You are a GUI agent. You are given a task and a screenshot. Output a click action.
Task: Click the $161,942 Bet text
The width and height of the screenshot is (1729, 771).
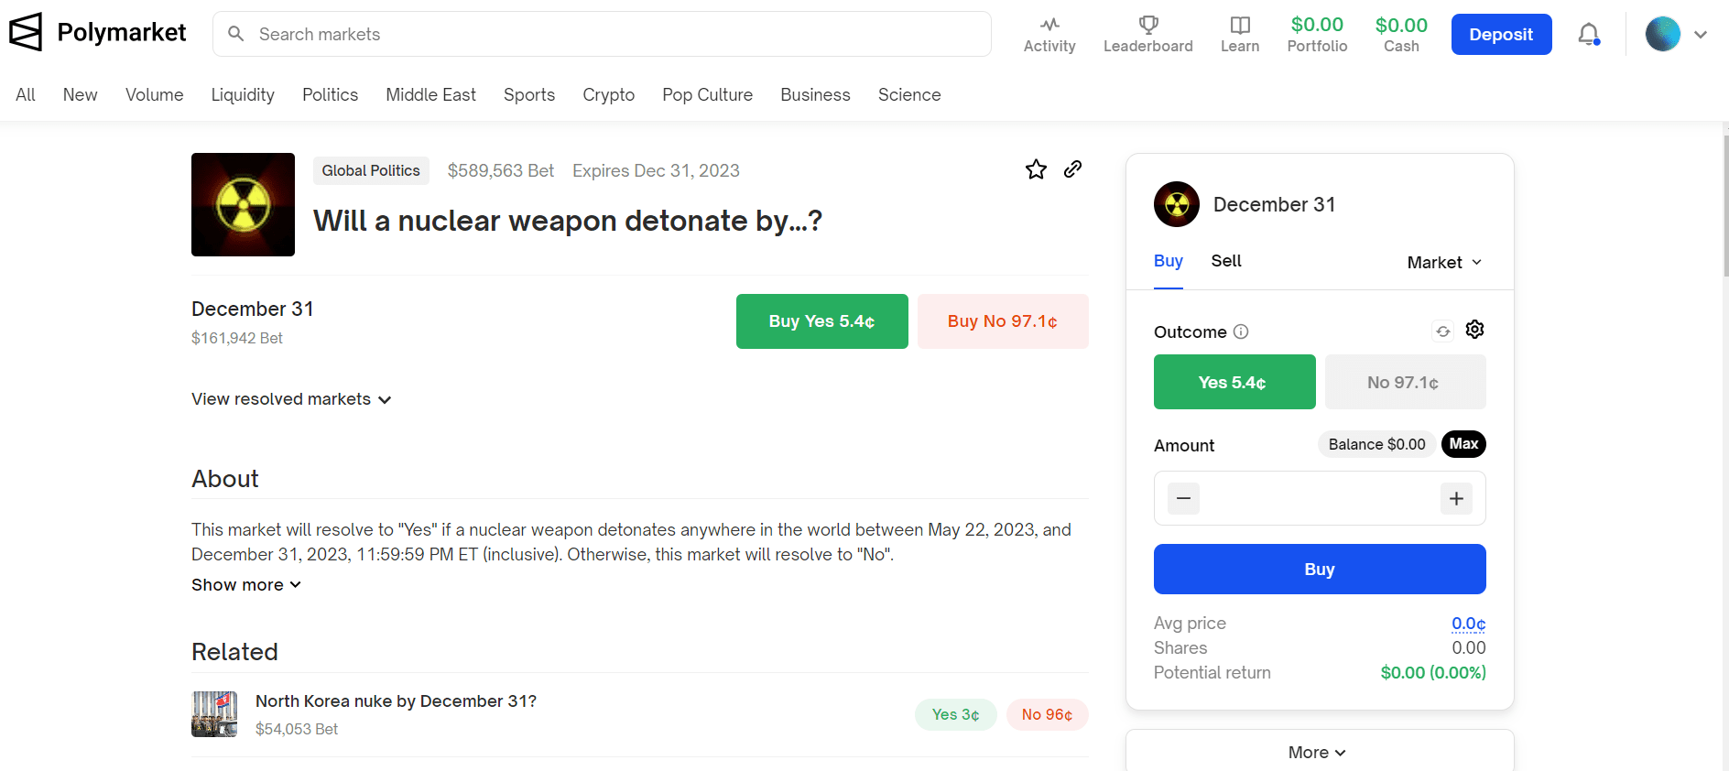point(237,338)
